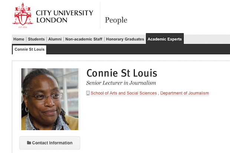Open School of Arts and Social Sciences link

(x=124, y=93)
